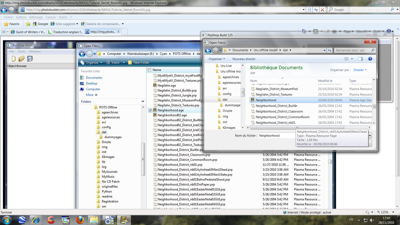Click the volume speaker tray icon

tap(372, 220)
